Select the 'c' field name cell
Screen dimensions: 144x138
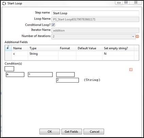(x=20, y=54)
